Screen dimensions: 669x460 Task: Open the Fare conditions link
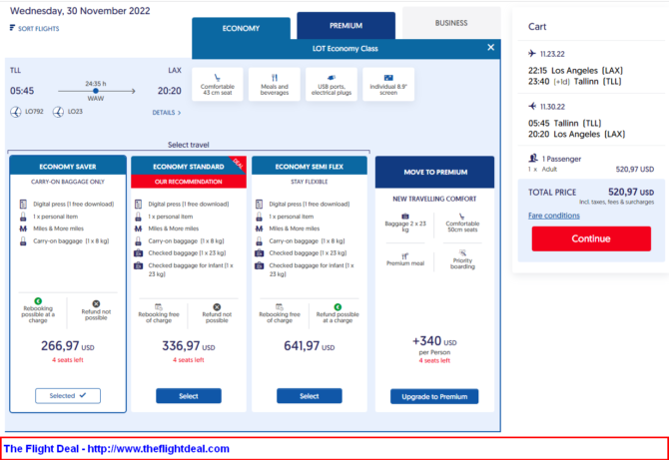(554, 216)
